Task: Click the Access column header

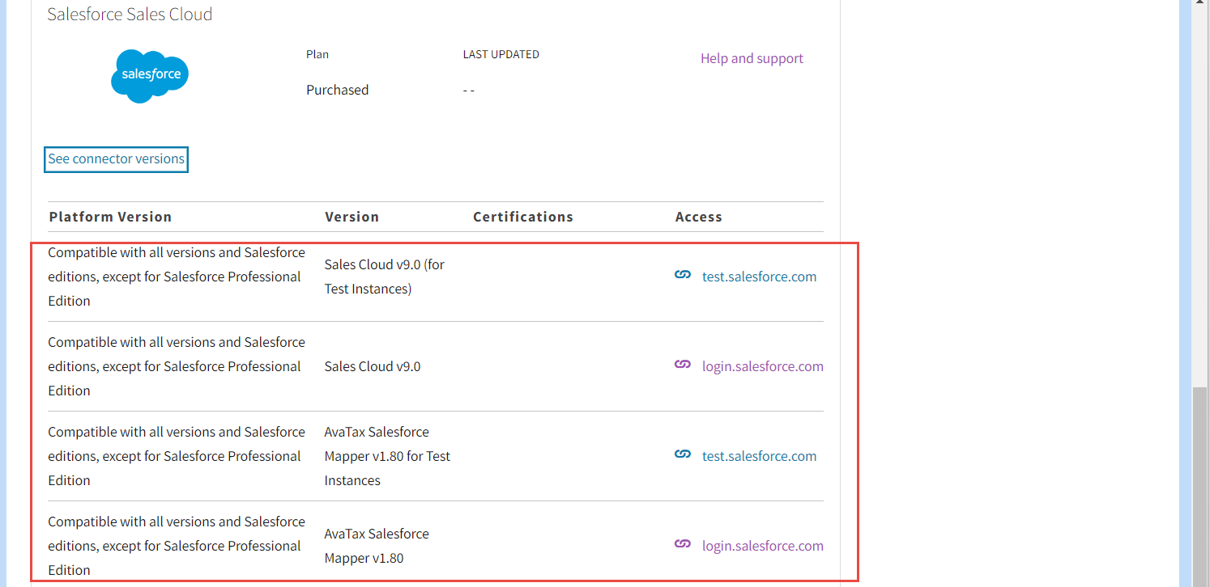Action: pos(699,217)
